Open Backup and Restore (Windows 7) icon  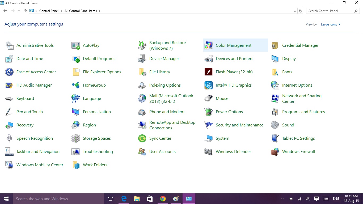pyautogui.click(x=142, y=45)
